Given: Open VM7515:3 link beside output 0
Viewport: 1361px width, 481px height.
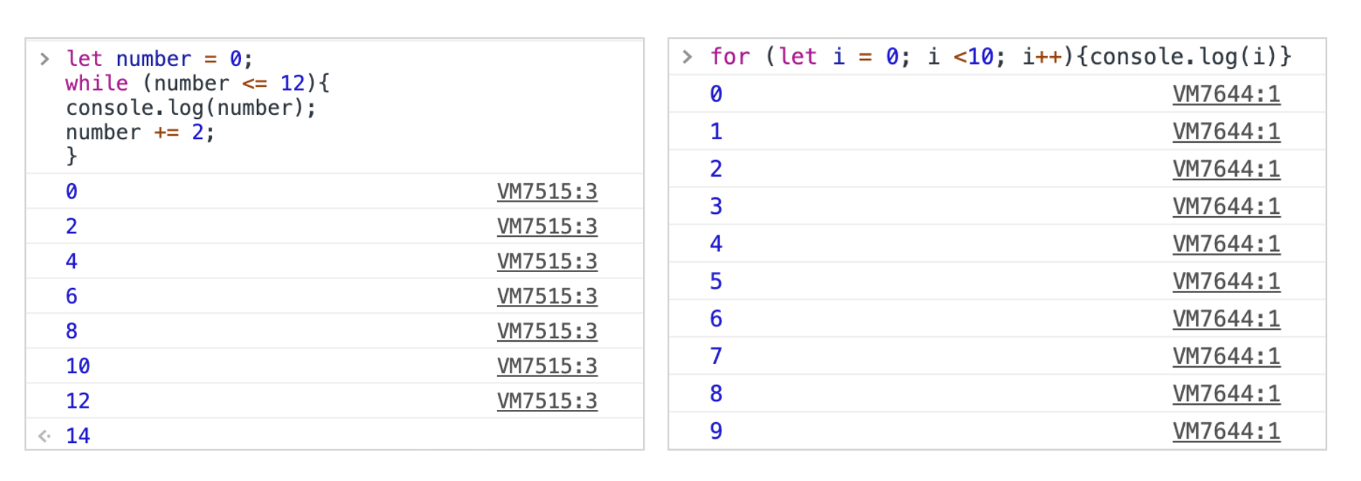Looking at the screenshot, I should point(547,192).
